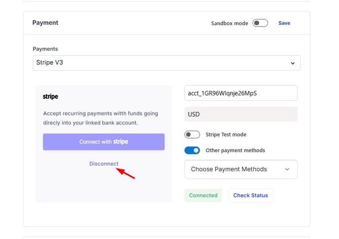Click the Sandbox mode label text
Screen dimensions: 339x239
click(x=230, y=23)
